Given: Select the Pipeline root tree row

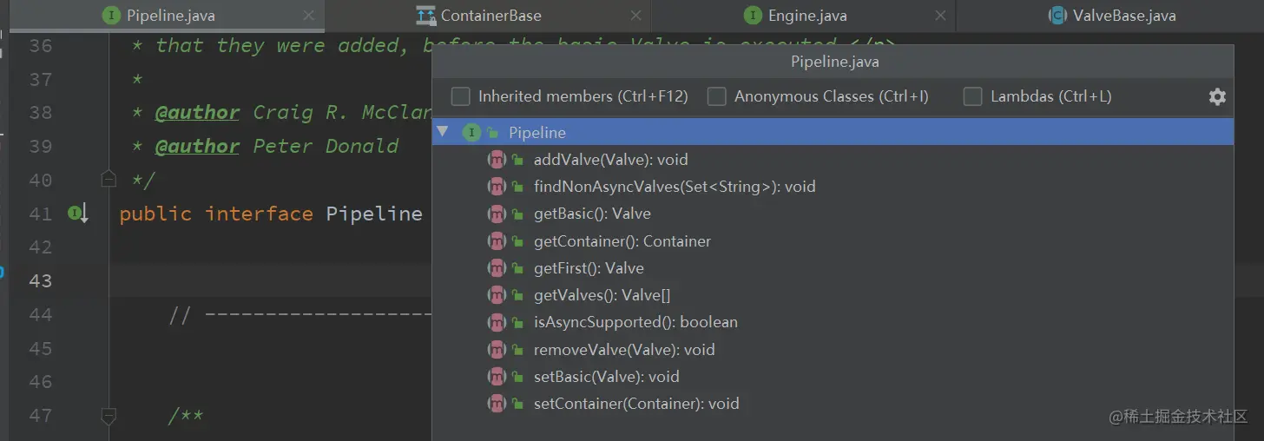Looking at the screenshot, I should click(x=833, y=132).
